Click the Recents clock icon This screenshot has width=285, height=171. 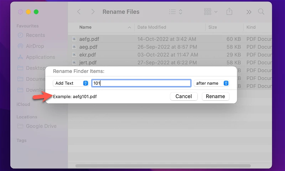tap(20, 35)
